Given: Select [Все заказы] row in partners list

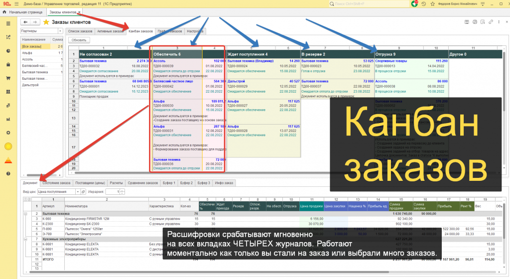Looking at the screenshot, I should tap(42, 46).
